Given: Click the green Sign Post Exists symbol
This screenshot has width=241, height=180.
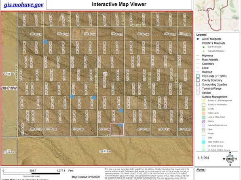Looking at the screenshot, I should (x=203, y=47).
